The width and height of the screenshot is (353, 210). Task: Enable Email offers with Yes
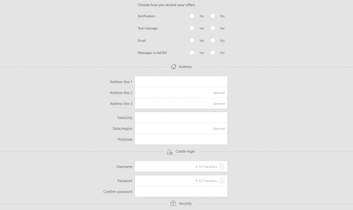[x=192, y=41]
